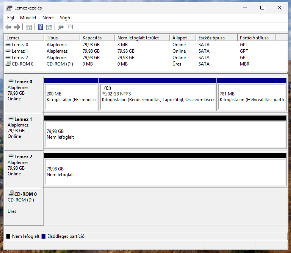The height and width of the screenshot is (253, 291).
Task: Open the Help toolbar icon
Action: coord(40,27)
